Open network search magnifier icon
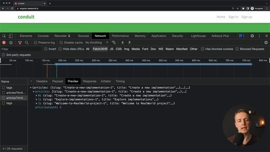Image resolution: width=270 pixels, height=152 pixels. click(27, 43)
